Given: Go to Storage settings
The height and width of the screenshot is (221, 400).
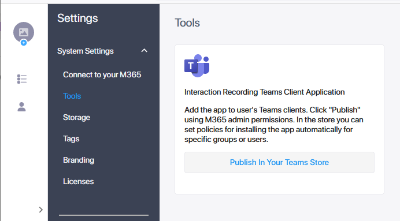Looking at the screenshot, I should (x=76, y=117).
